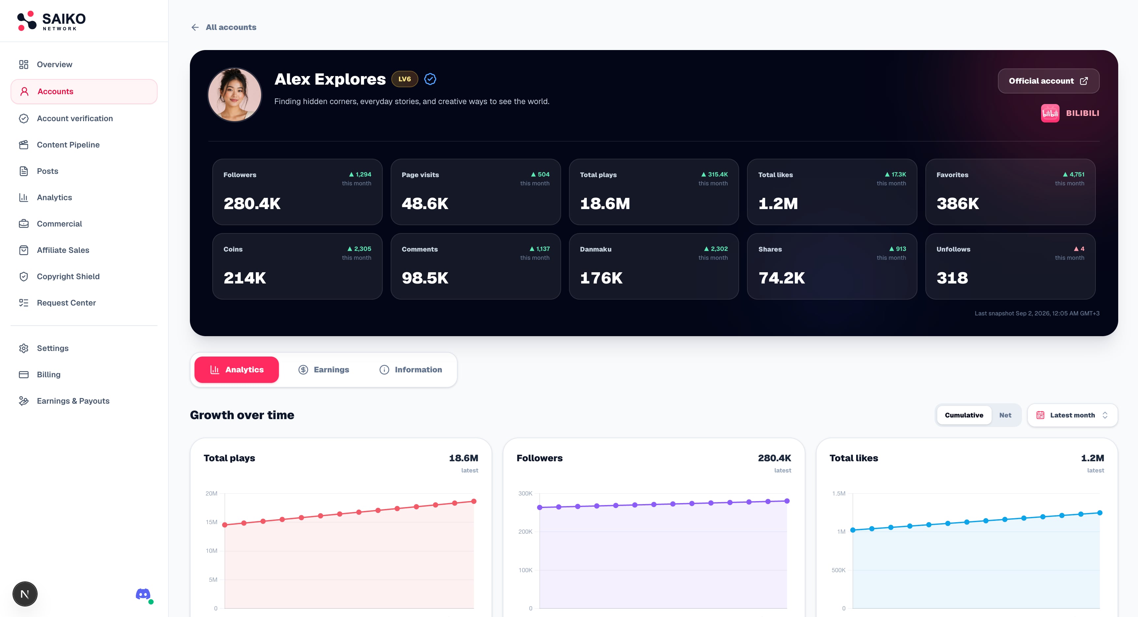
Task: Click the last point on Total likes chart
Action: (1099, 513)
